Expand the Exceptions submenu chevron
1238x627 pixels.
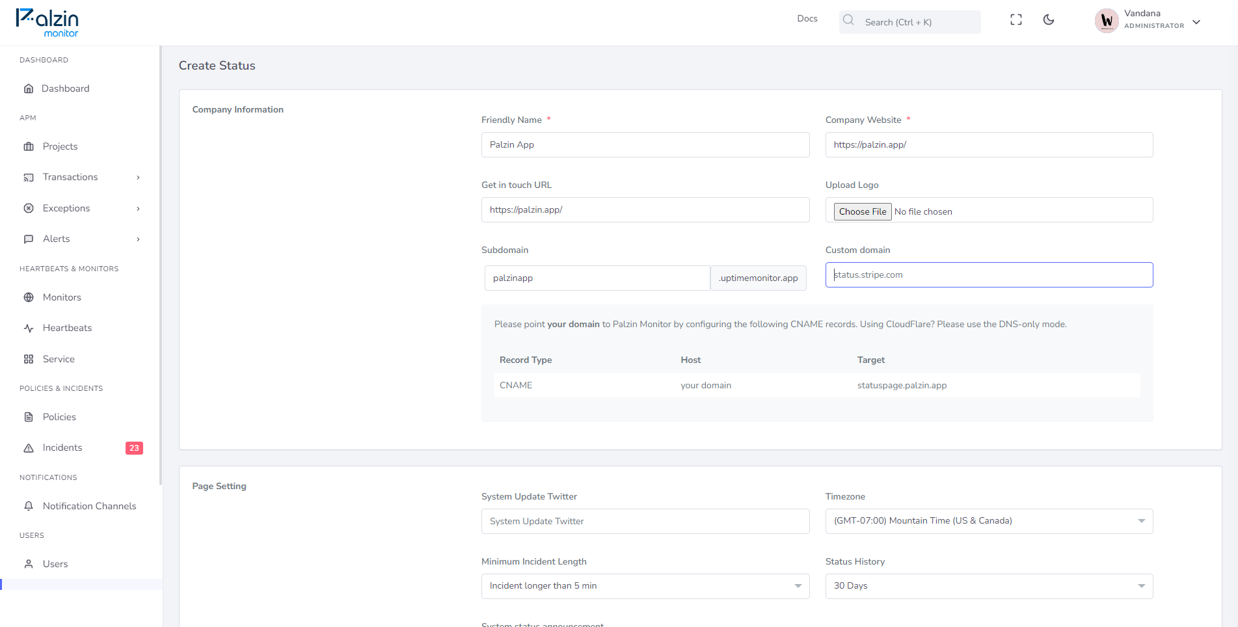click(138, 209)
